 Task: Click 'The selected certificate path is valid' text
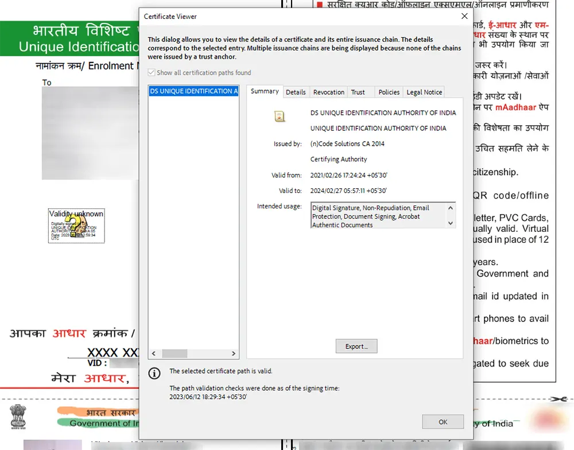[x=221, y=371]
